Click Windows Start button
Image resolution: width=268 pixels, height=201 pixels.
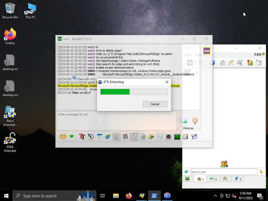point(6,196)
